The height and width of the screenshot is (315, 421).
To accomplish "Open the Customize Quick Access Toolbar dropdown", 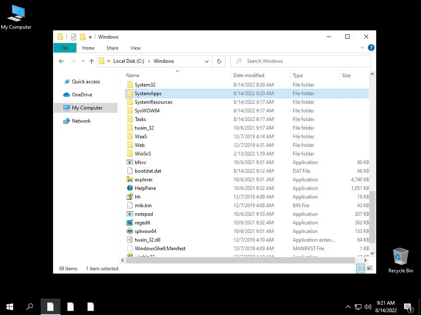I will [90, 37].
